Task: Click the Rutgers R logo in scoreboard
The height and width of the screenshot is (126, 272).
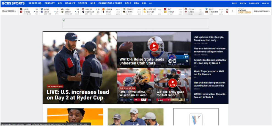Action: (165, 9)
